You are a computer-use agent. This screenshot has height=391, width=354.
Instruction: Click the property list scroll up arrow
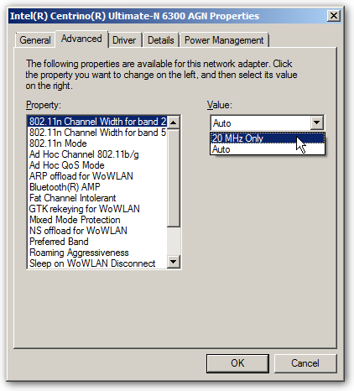point(174,123)
